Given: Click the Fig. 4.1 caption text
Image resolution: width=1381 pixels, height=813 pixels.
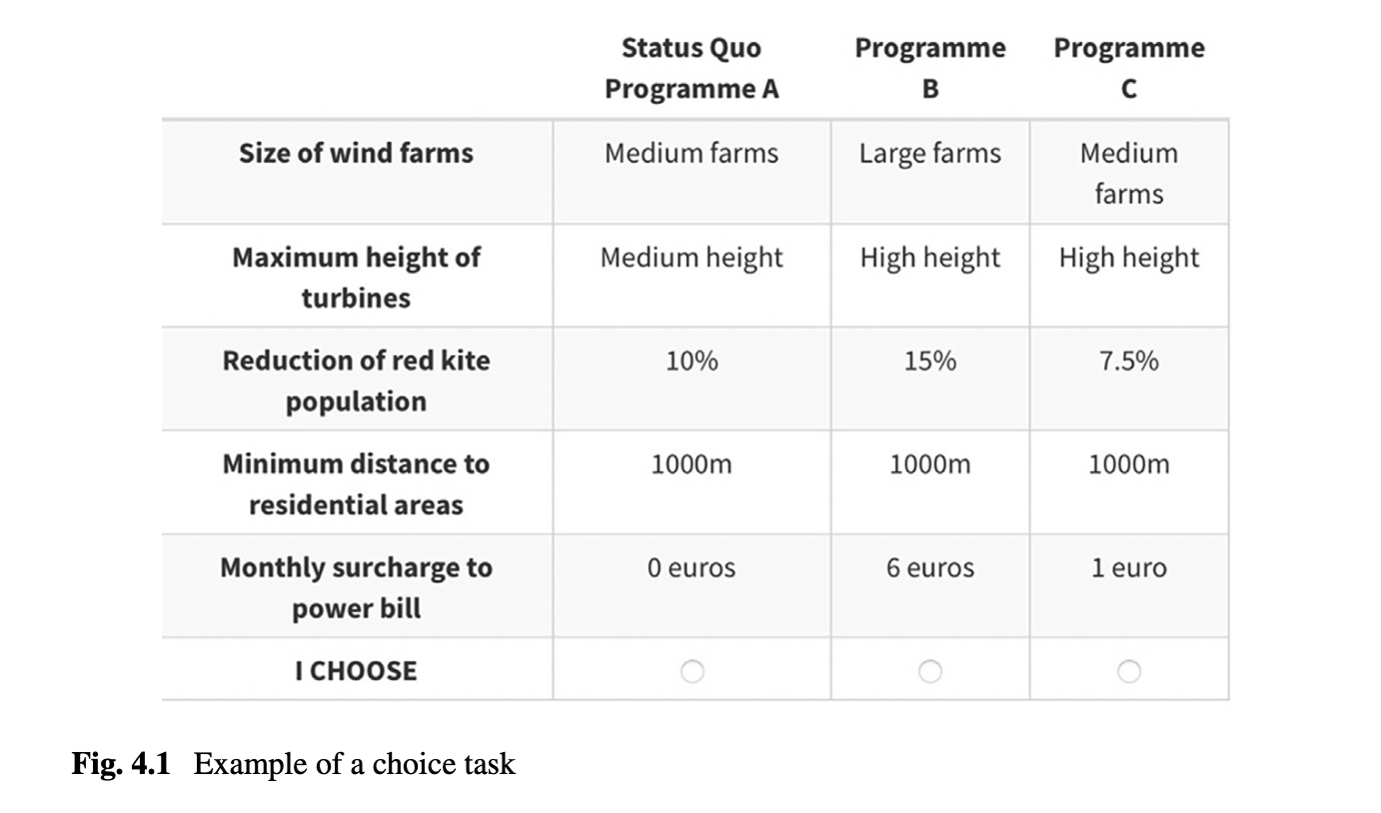Looking at the screenshot, I should pyautogui.click(x=294, y=764).
